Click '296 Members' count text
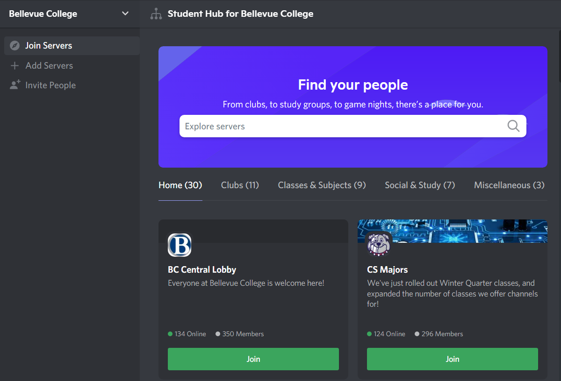561x381 pixels. 442,334
